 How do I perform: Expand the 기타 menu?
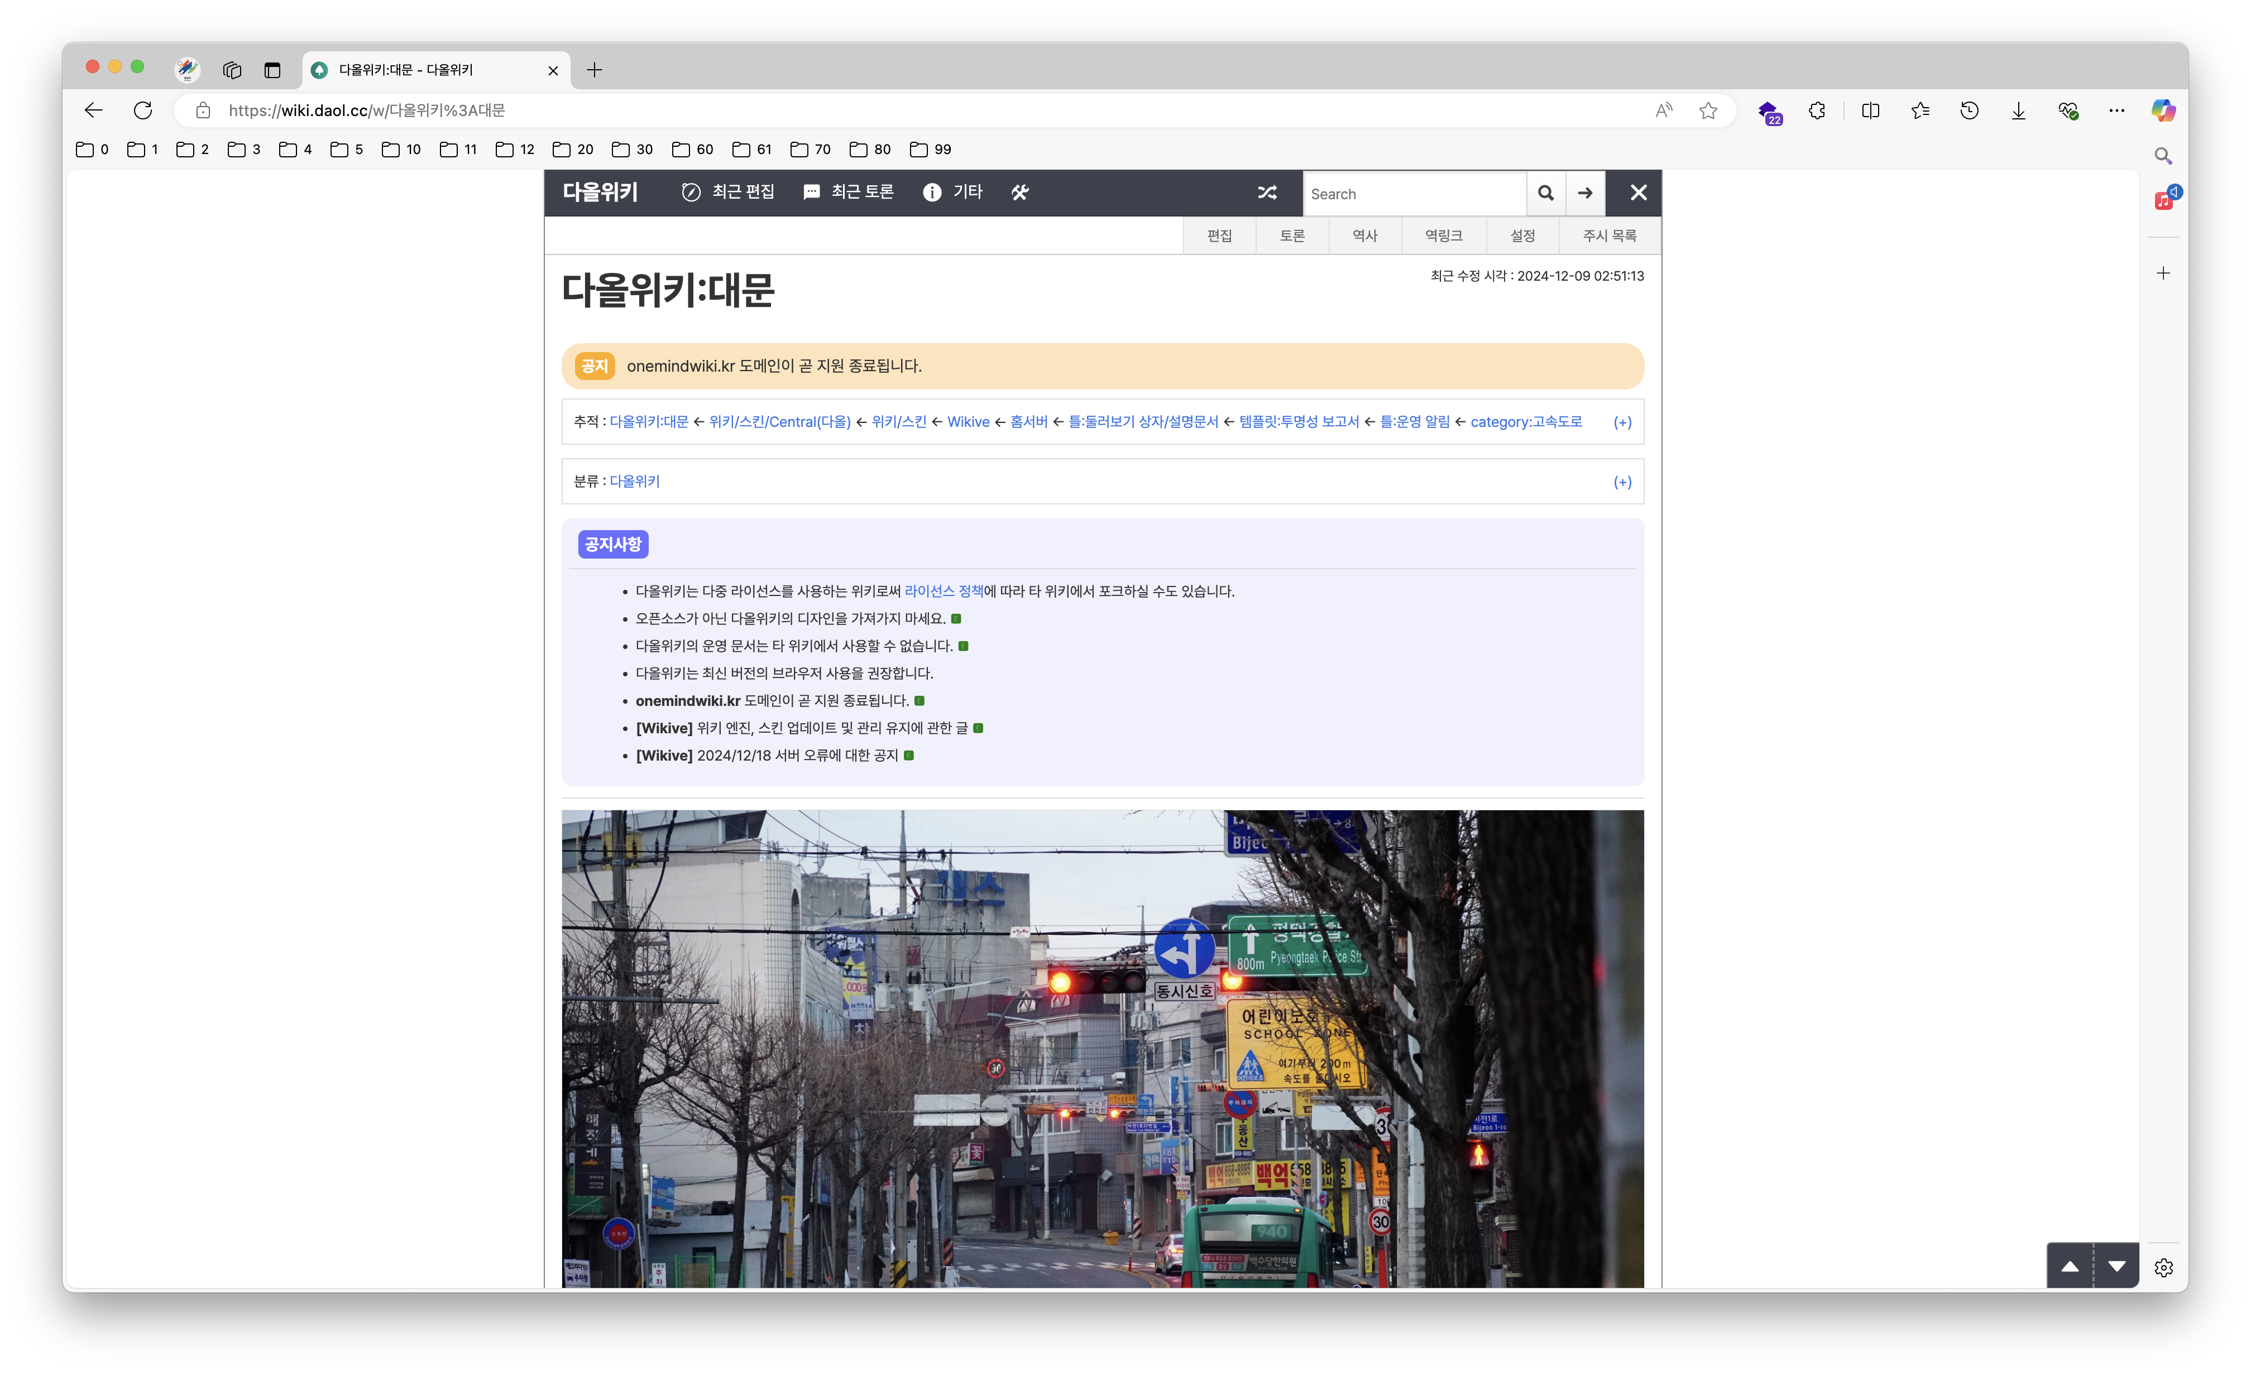(953, 192)
